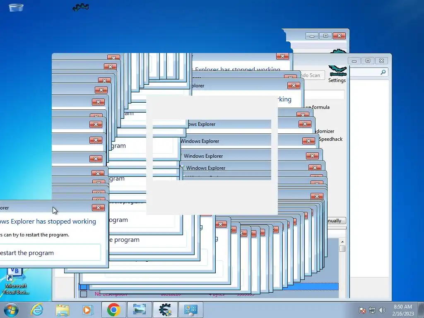
Task: Open the Control Panel taskbar icon
Action: (x=190, y=310)
